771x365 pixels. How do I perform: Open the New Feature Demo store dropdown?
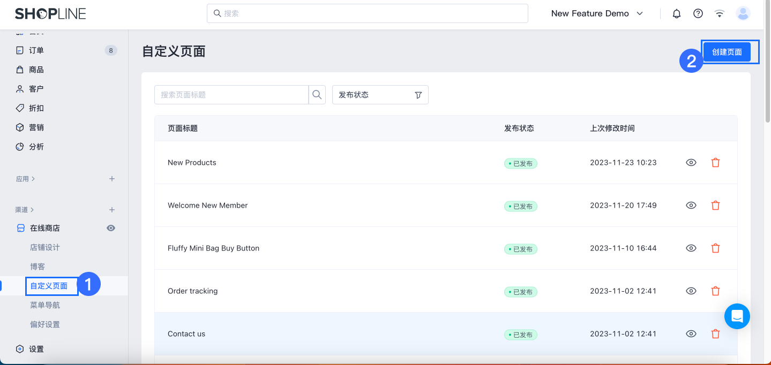tap(597, 13)
